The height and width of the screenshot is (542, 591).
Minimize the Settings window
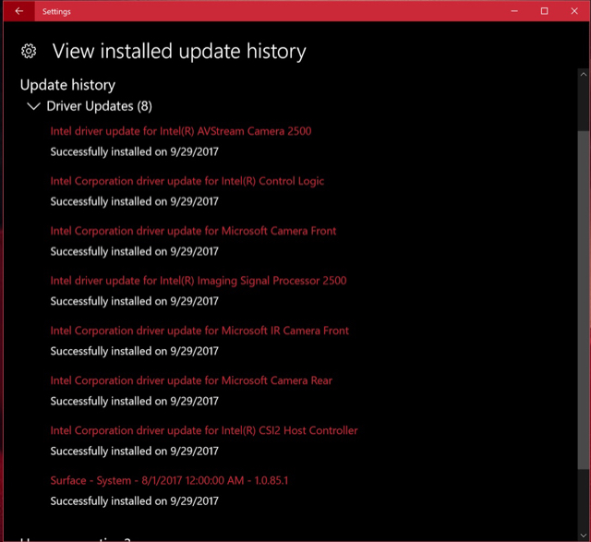(514, 11)
